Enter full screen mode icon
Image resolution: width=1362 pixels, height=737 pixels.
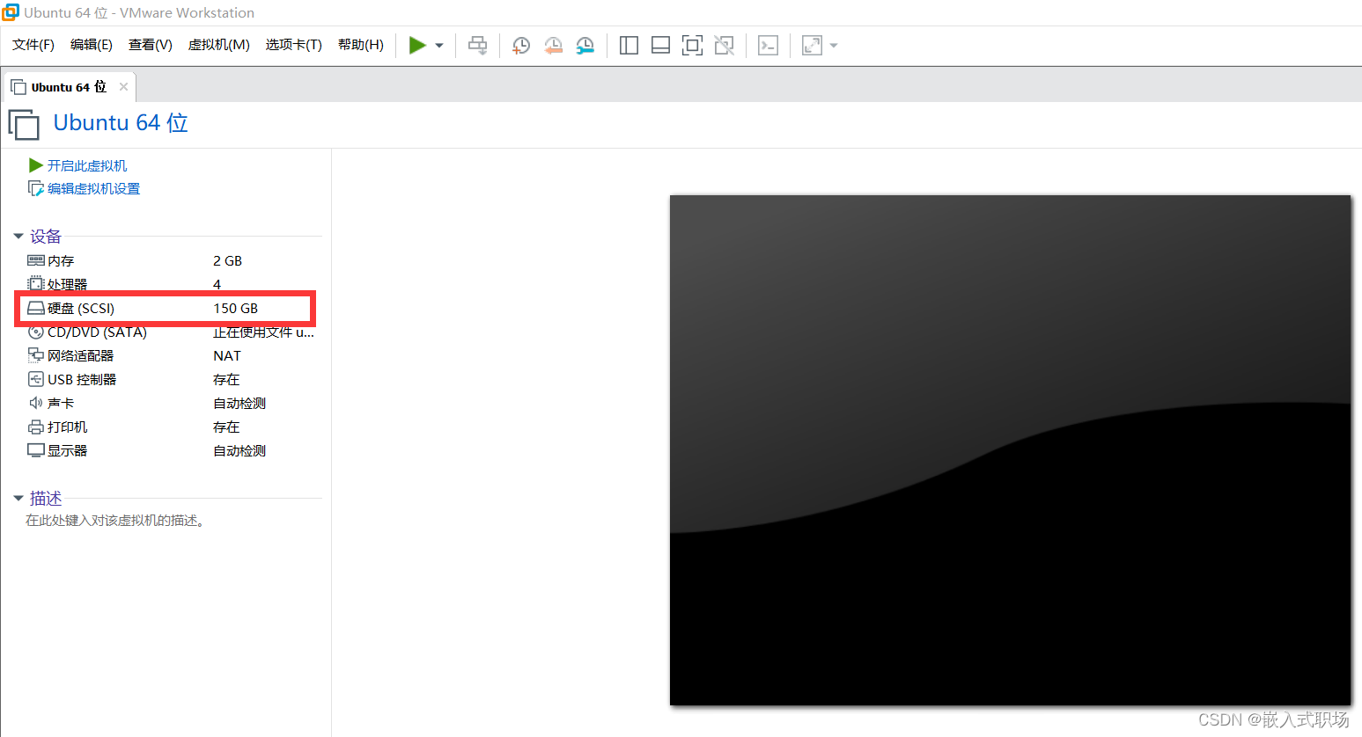(x=692, y=45)
